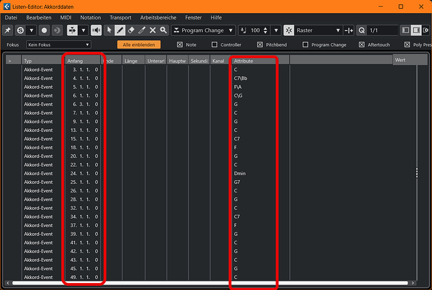Viewport: 432px width, 290px height.
Task: Click the Wert column header
Action: 409,60
